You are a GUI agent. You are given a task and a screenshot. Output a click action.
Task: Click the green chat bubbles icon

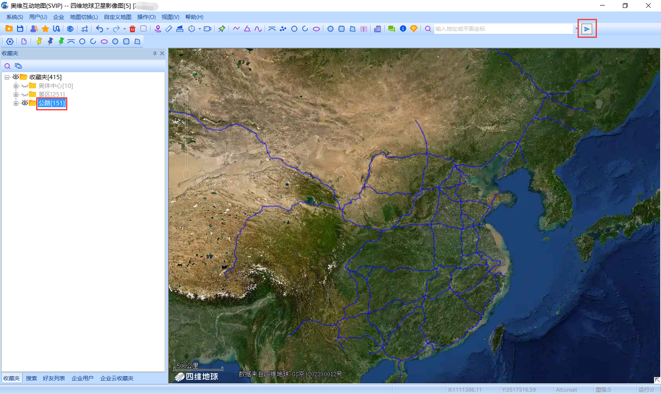tap(391, 29)
